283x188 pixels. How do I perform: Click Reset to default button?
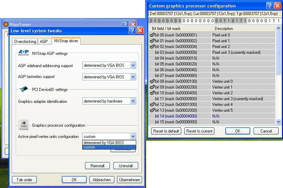tap(166, 131)
